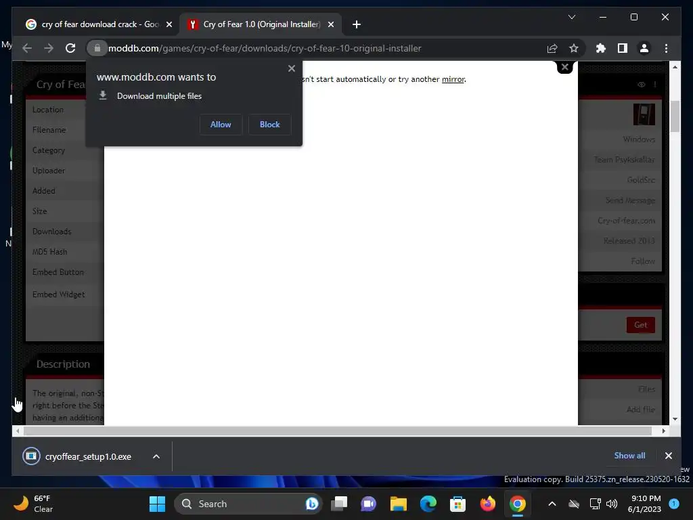Open Bing chat icon in search box
The height and width of the screenshot is (520, 693).
pyautogui.click(x=311, y=504)
